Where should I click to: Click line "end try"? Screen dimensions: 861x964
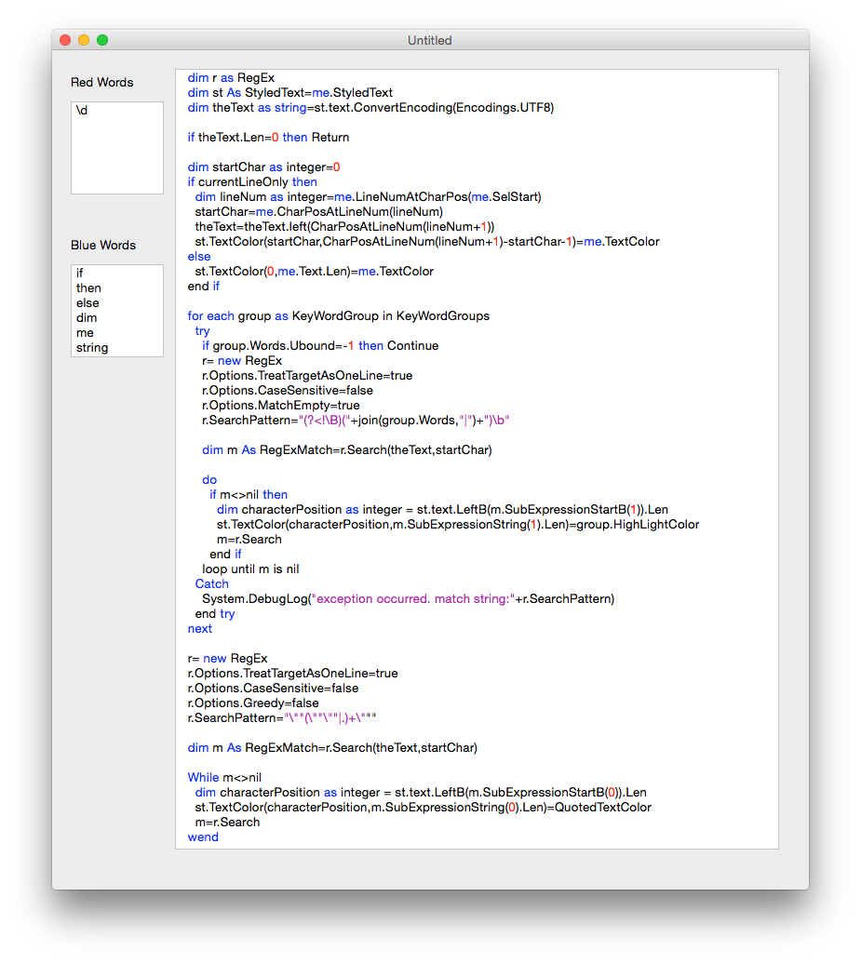point(215,614)
